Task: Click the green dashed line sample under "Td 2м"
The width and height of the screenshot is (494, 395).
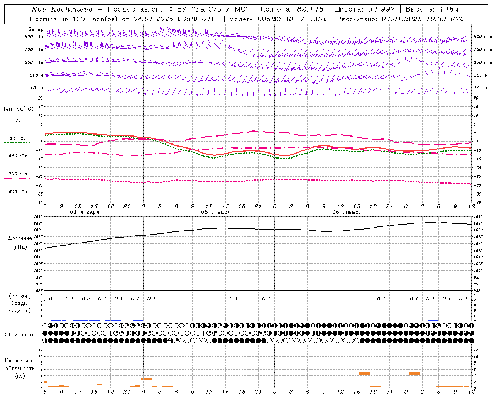Action: pos(17,143)
